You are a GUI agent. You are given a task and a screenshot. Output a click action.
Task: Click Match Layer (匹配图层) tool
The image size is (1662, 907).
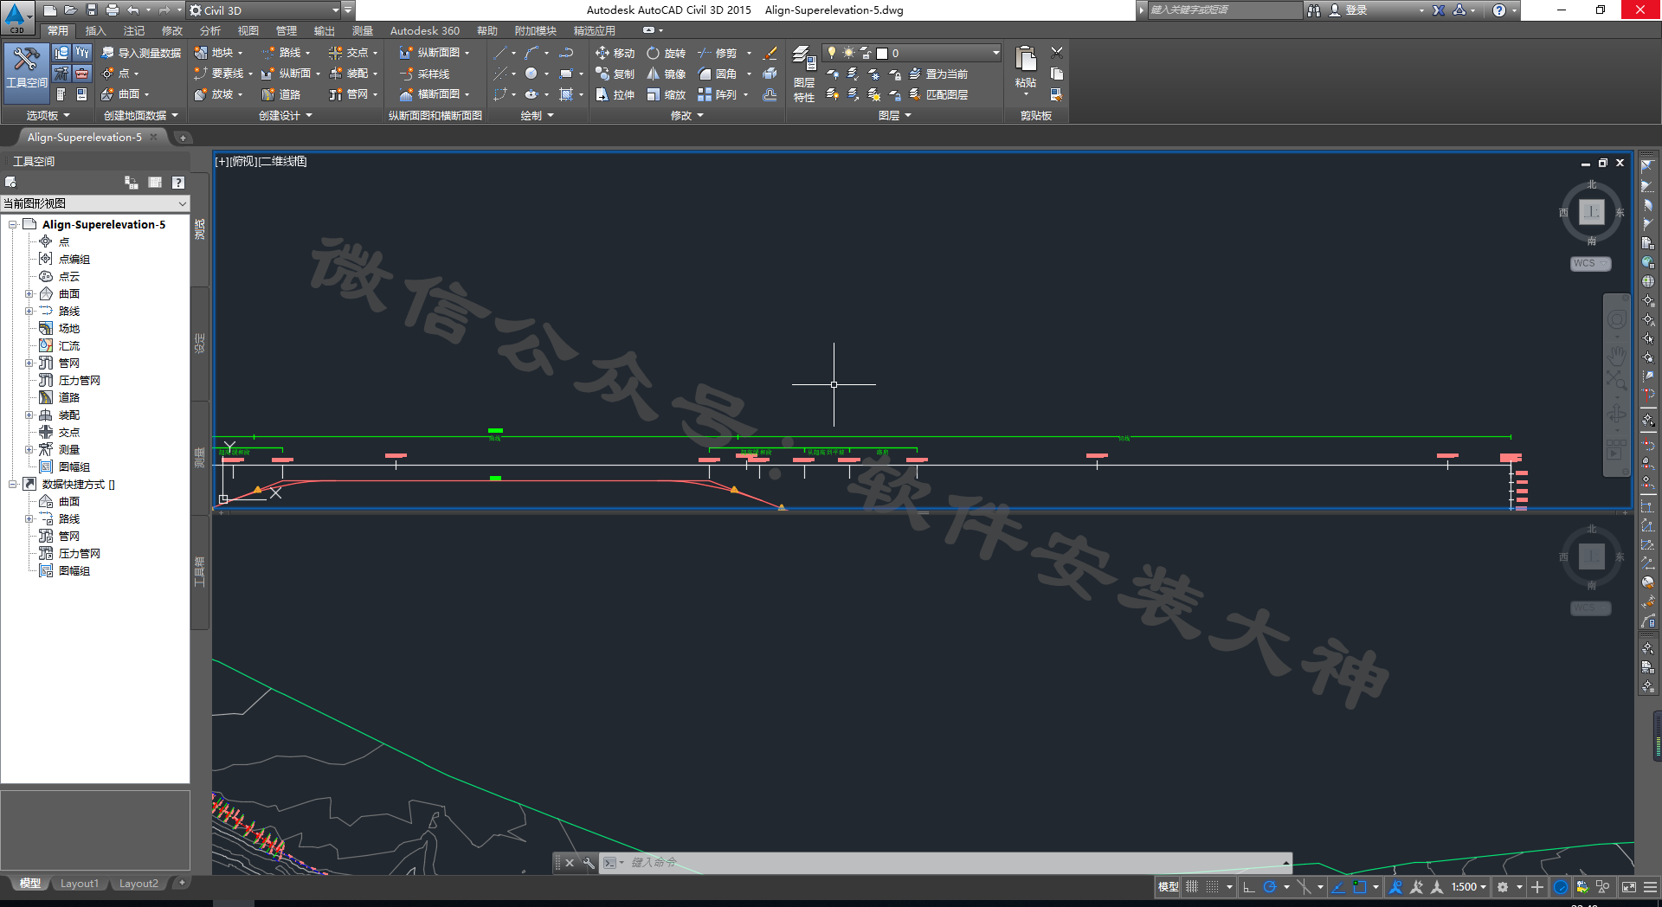pyautogui.click(x=938, y=94)
